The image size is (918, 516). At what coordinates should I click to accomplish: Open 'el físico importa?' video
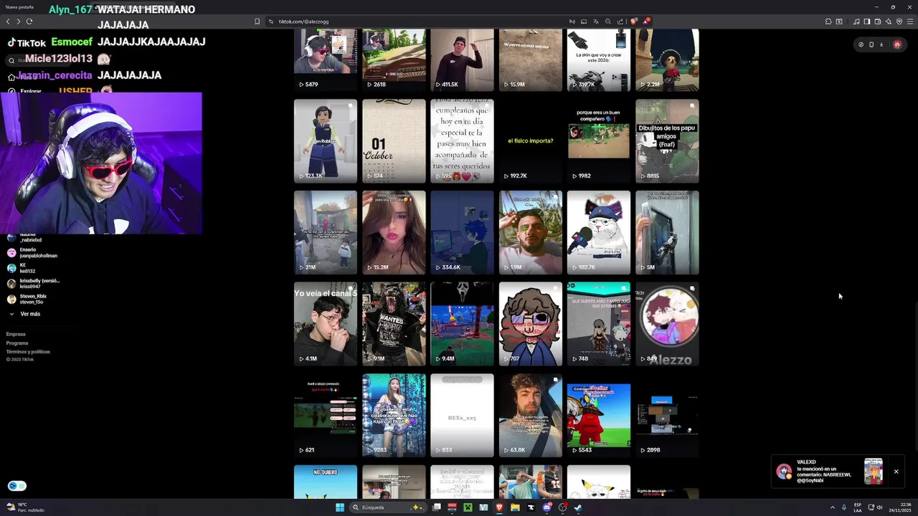click(x=531, y=141)
